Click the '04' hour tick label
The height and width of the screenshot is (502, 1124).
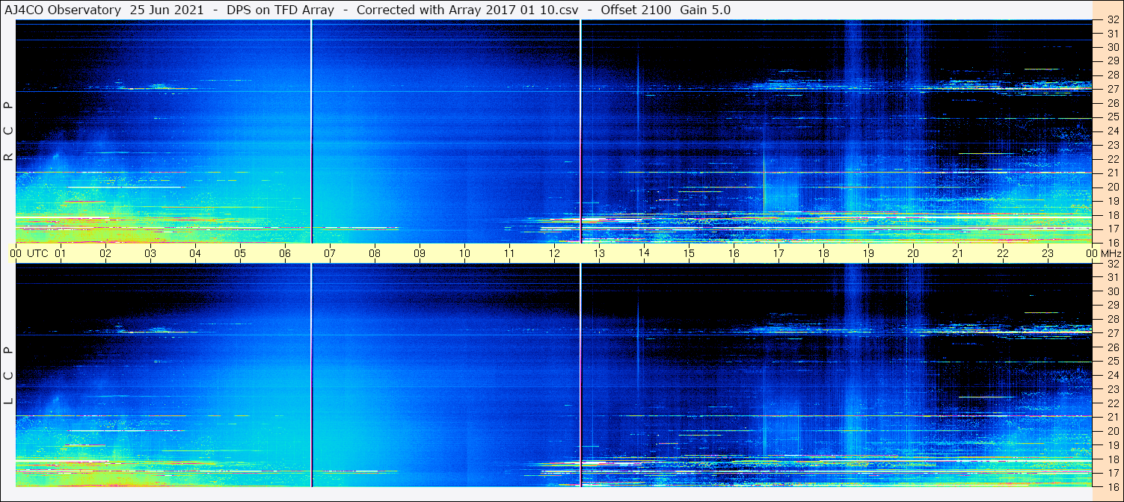point(195,253)
